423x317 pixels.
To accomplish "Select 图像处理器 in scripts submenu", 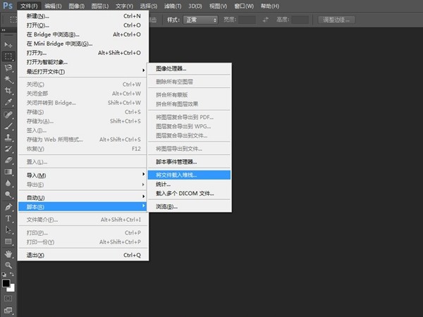I will (x=189, y=69).
